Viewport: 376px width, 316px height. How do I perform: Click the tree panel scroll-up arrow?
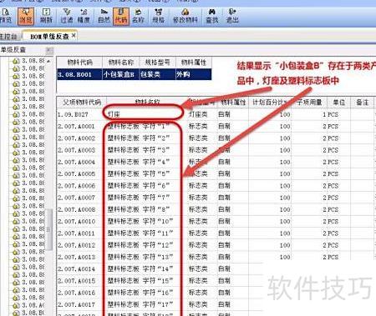[49, 61]
